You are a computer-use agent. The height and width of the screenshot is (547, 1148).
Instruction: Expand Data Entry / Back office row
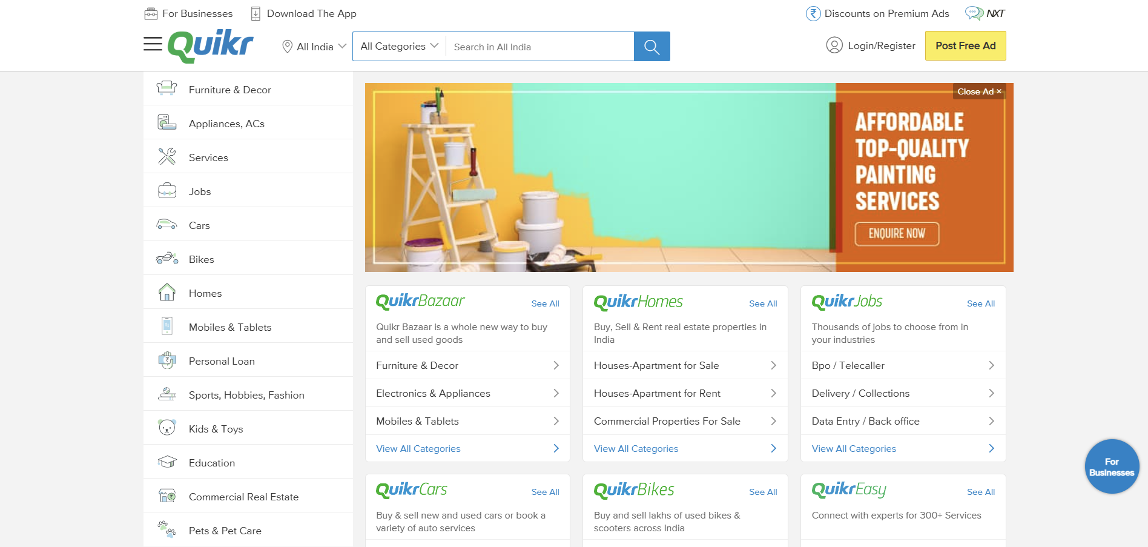point(903,421)
